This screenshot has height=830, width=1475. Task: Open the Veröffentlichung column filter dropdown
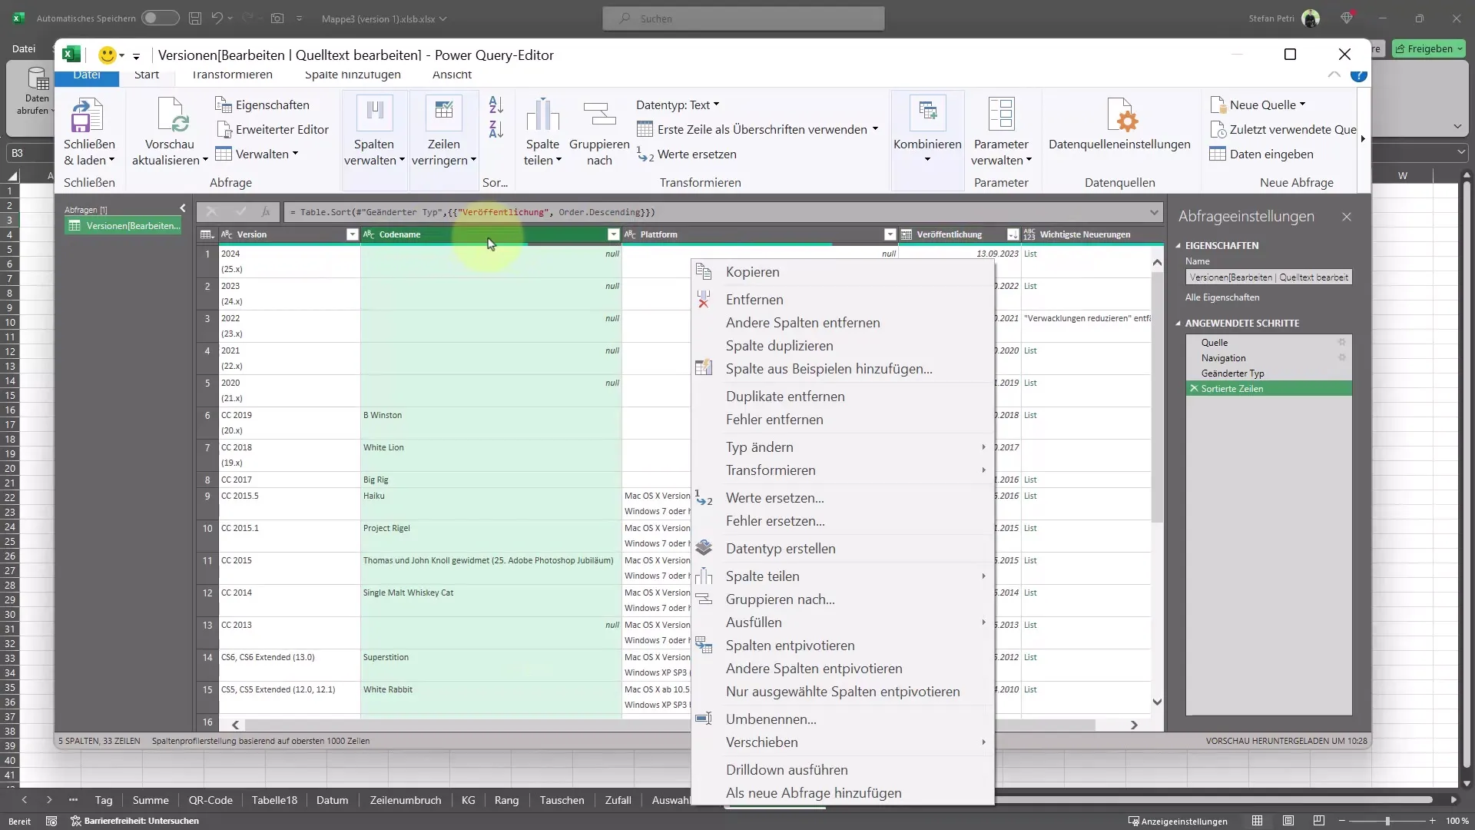click(x=1013, y=234)
